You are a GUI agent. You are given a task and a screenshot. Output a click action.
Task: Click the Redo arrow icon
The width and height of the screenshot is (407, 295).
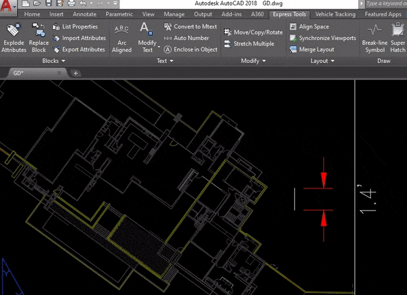(x=100, y=3)
